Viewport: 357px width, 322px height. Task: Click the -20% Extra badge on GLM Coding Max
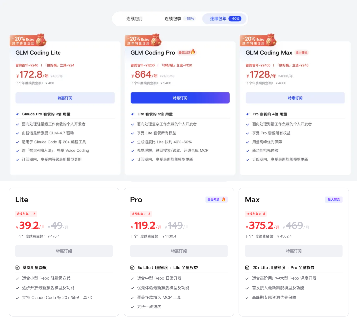(x=258, y=40)
